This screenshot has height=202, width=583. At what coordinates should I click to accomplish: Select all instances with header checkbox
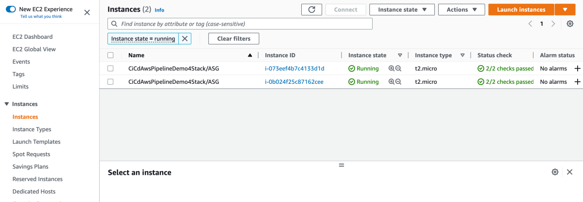[x=110, y=55]
